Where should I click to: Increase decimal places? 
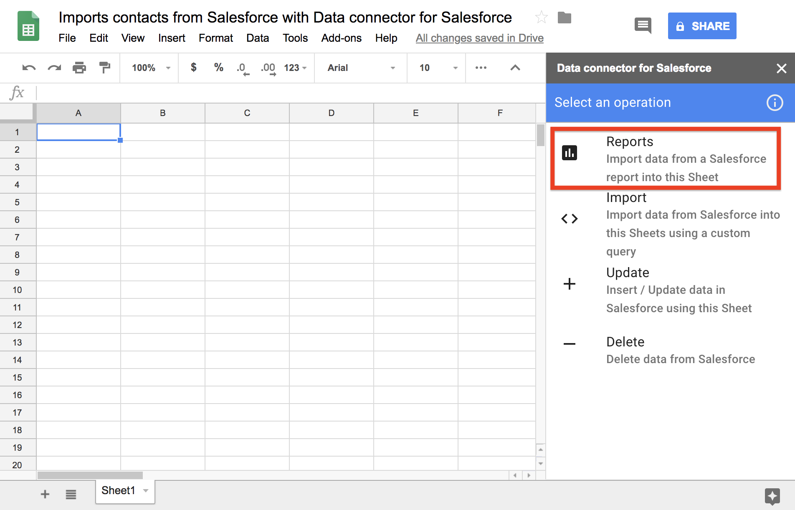(x=268, y=68)
